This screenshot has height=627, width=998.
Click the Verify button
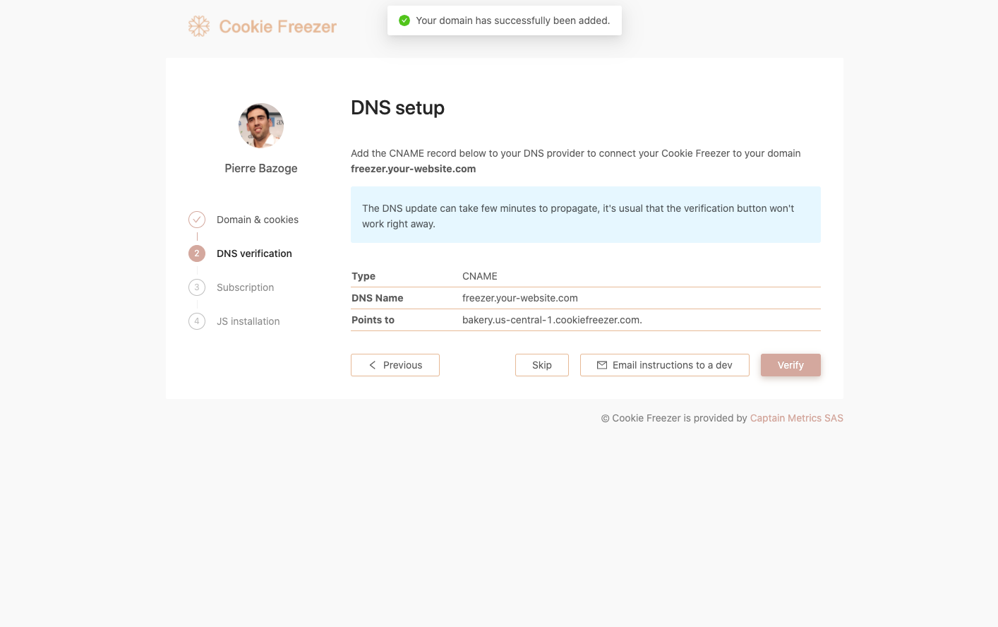790,365
